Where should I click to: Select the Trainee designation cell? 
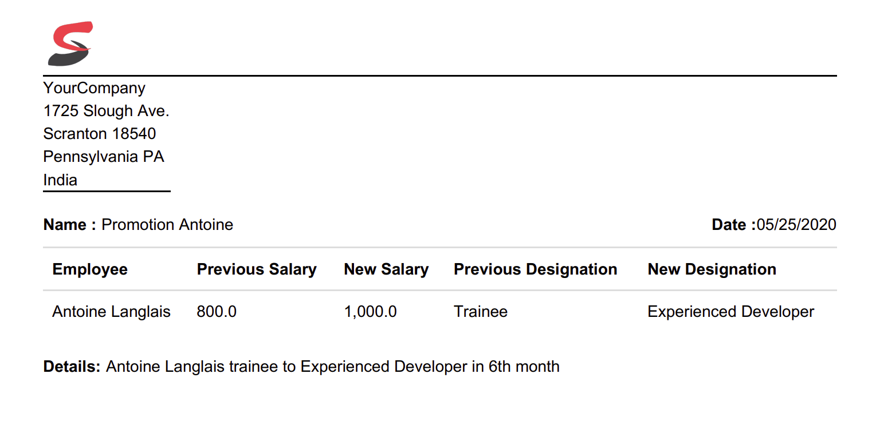pyautogui.click(x=480, y=312)
